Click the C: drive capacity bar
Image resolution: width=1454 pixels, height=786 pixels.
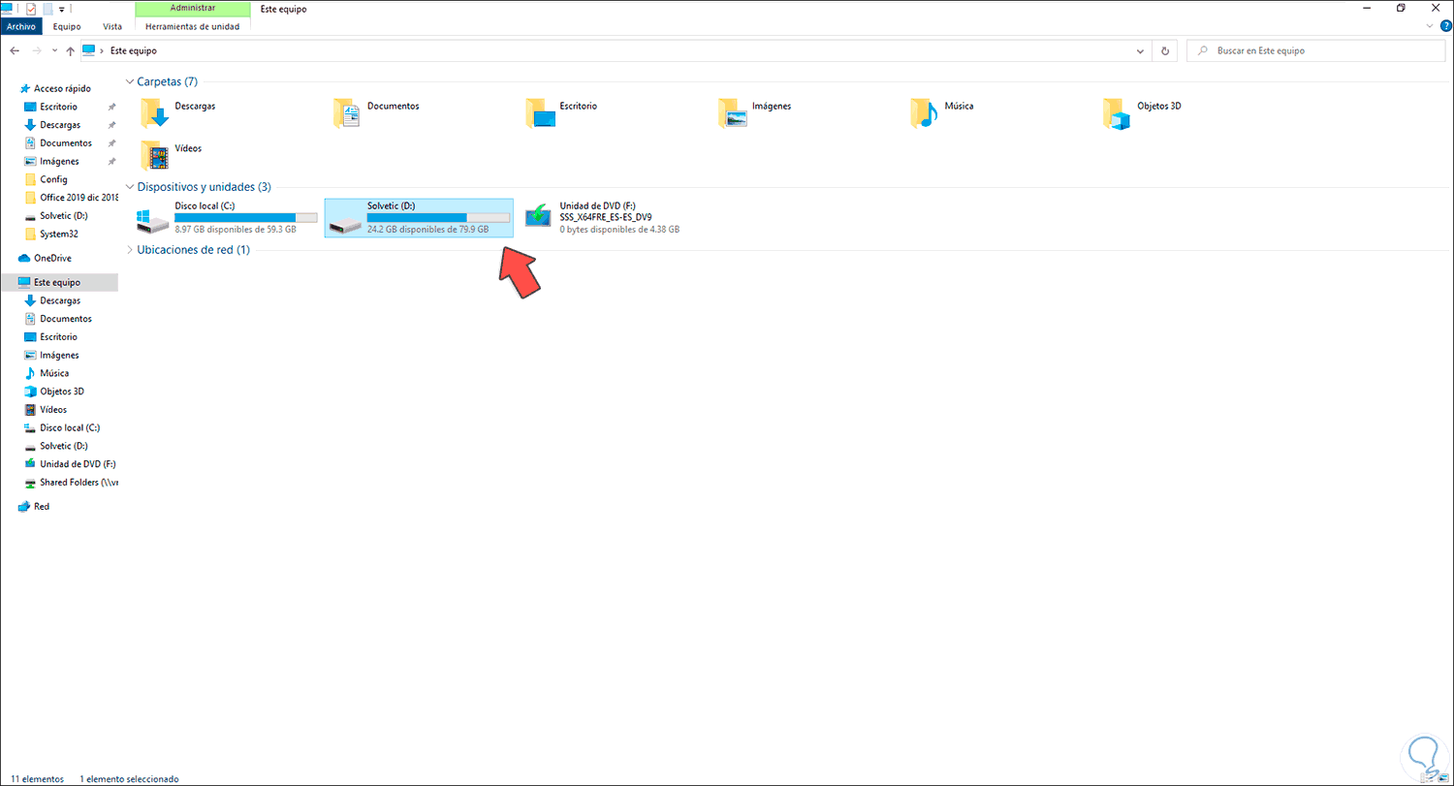click(245, 217)
